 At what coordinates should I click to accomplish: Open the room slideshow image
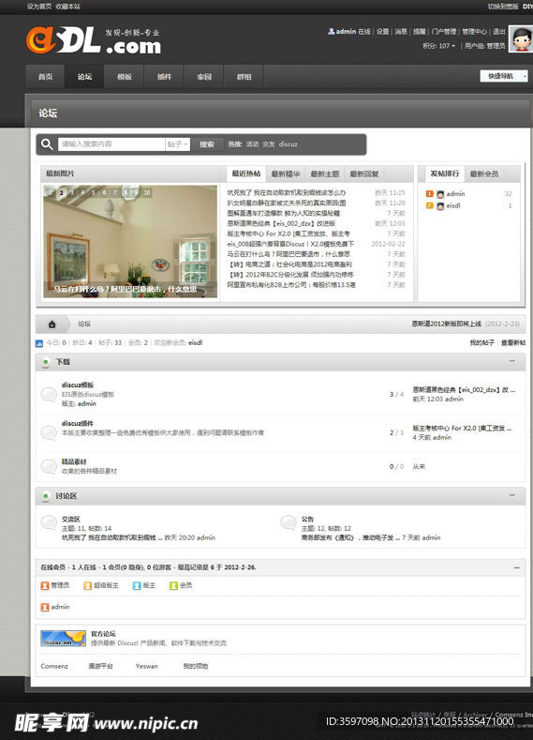(x=130, y=241)
